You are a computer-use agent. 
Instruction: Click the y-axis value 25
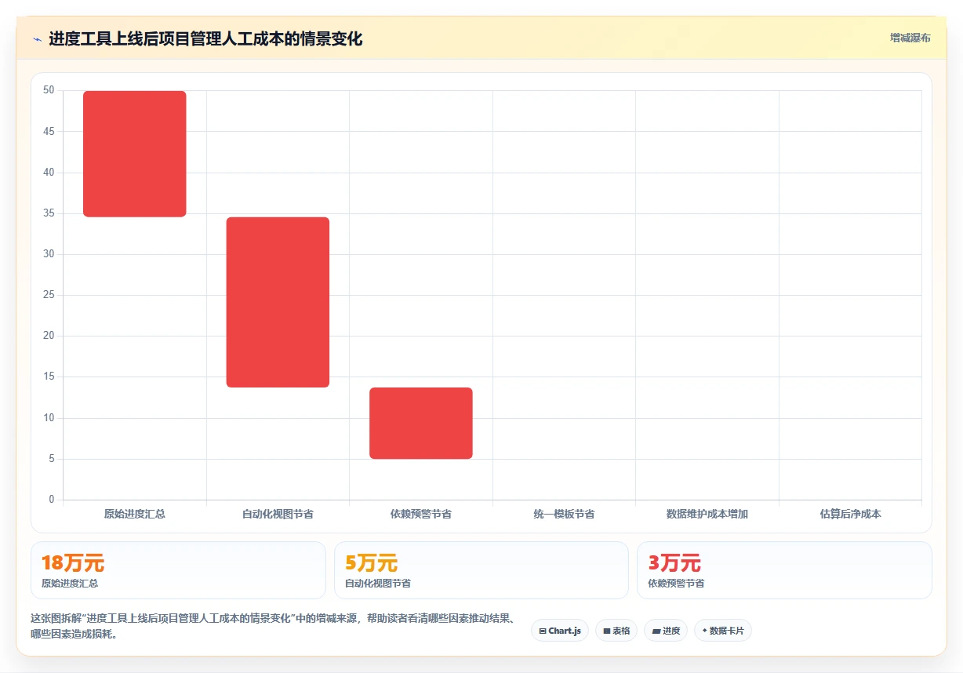click(49, 295)
